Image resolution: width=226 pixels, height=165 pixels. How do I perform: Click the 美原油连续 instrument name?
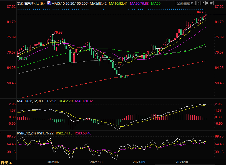25,3
